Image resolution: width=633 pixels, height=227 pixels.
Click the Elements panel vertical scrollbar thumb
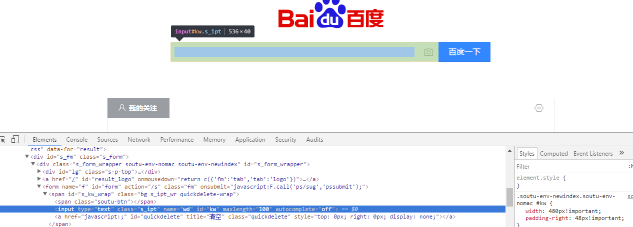coord(509,197)
